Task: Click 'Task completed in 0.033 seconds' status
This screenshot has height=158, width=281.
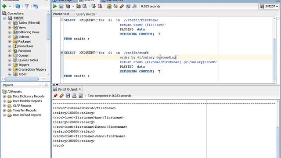Action: click(109, 96)
